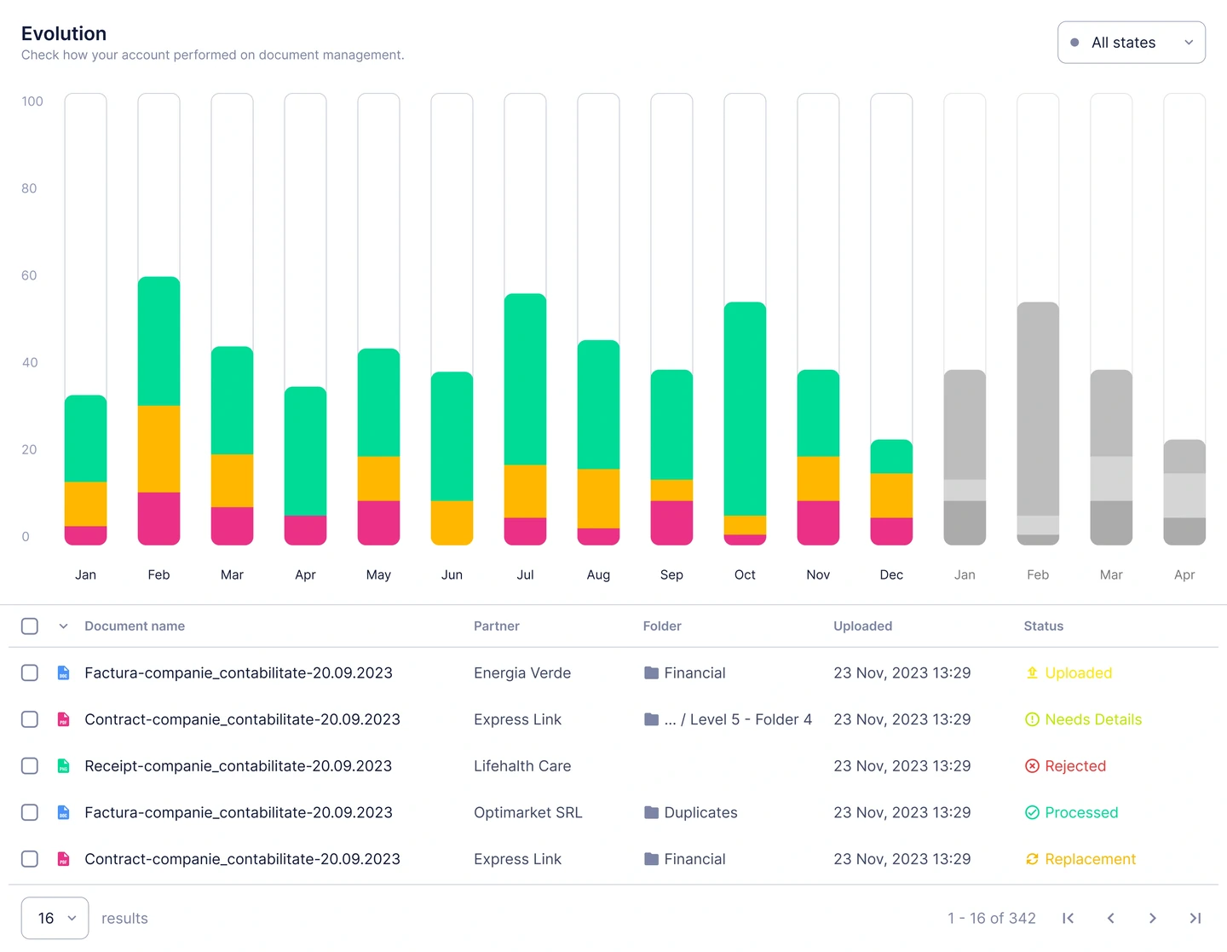This screenshot has width=1227, height=952.
Task: Click the Duplicates folder icon
Action: [651, 813]
